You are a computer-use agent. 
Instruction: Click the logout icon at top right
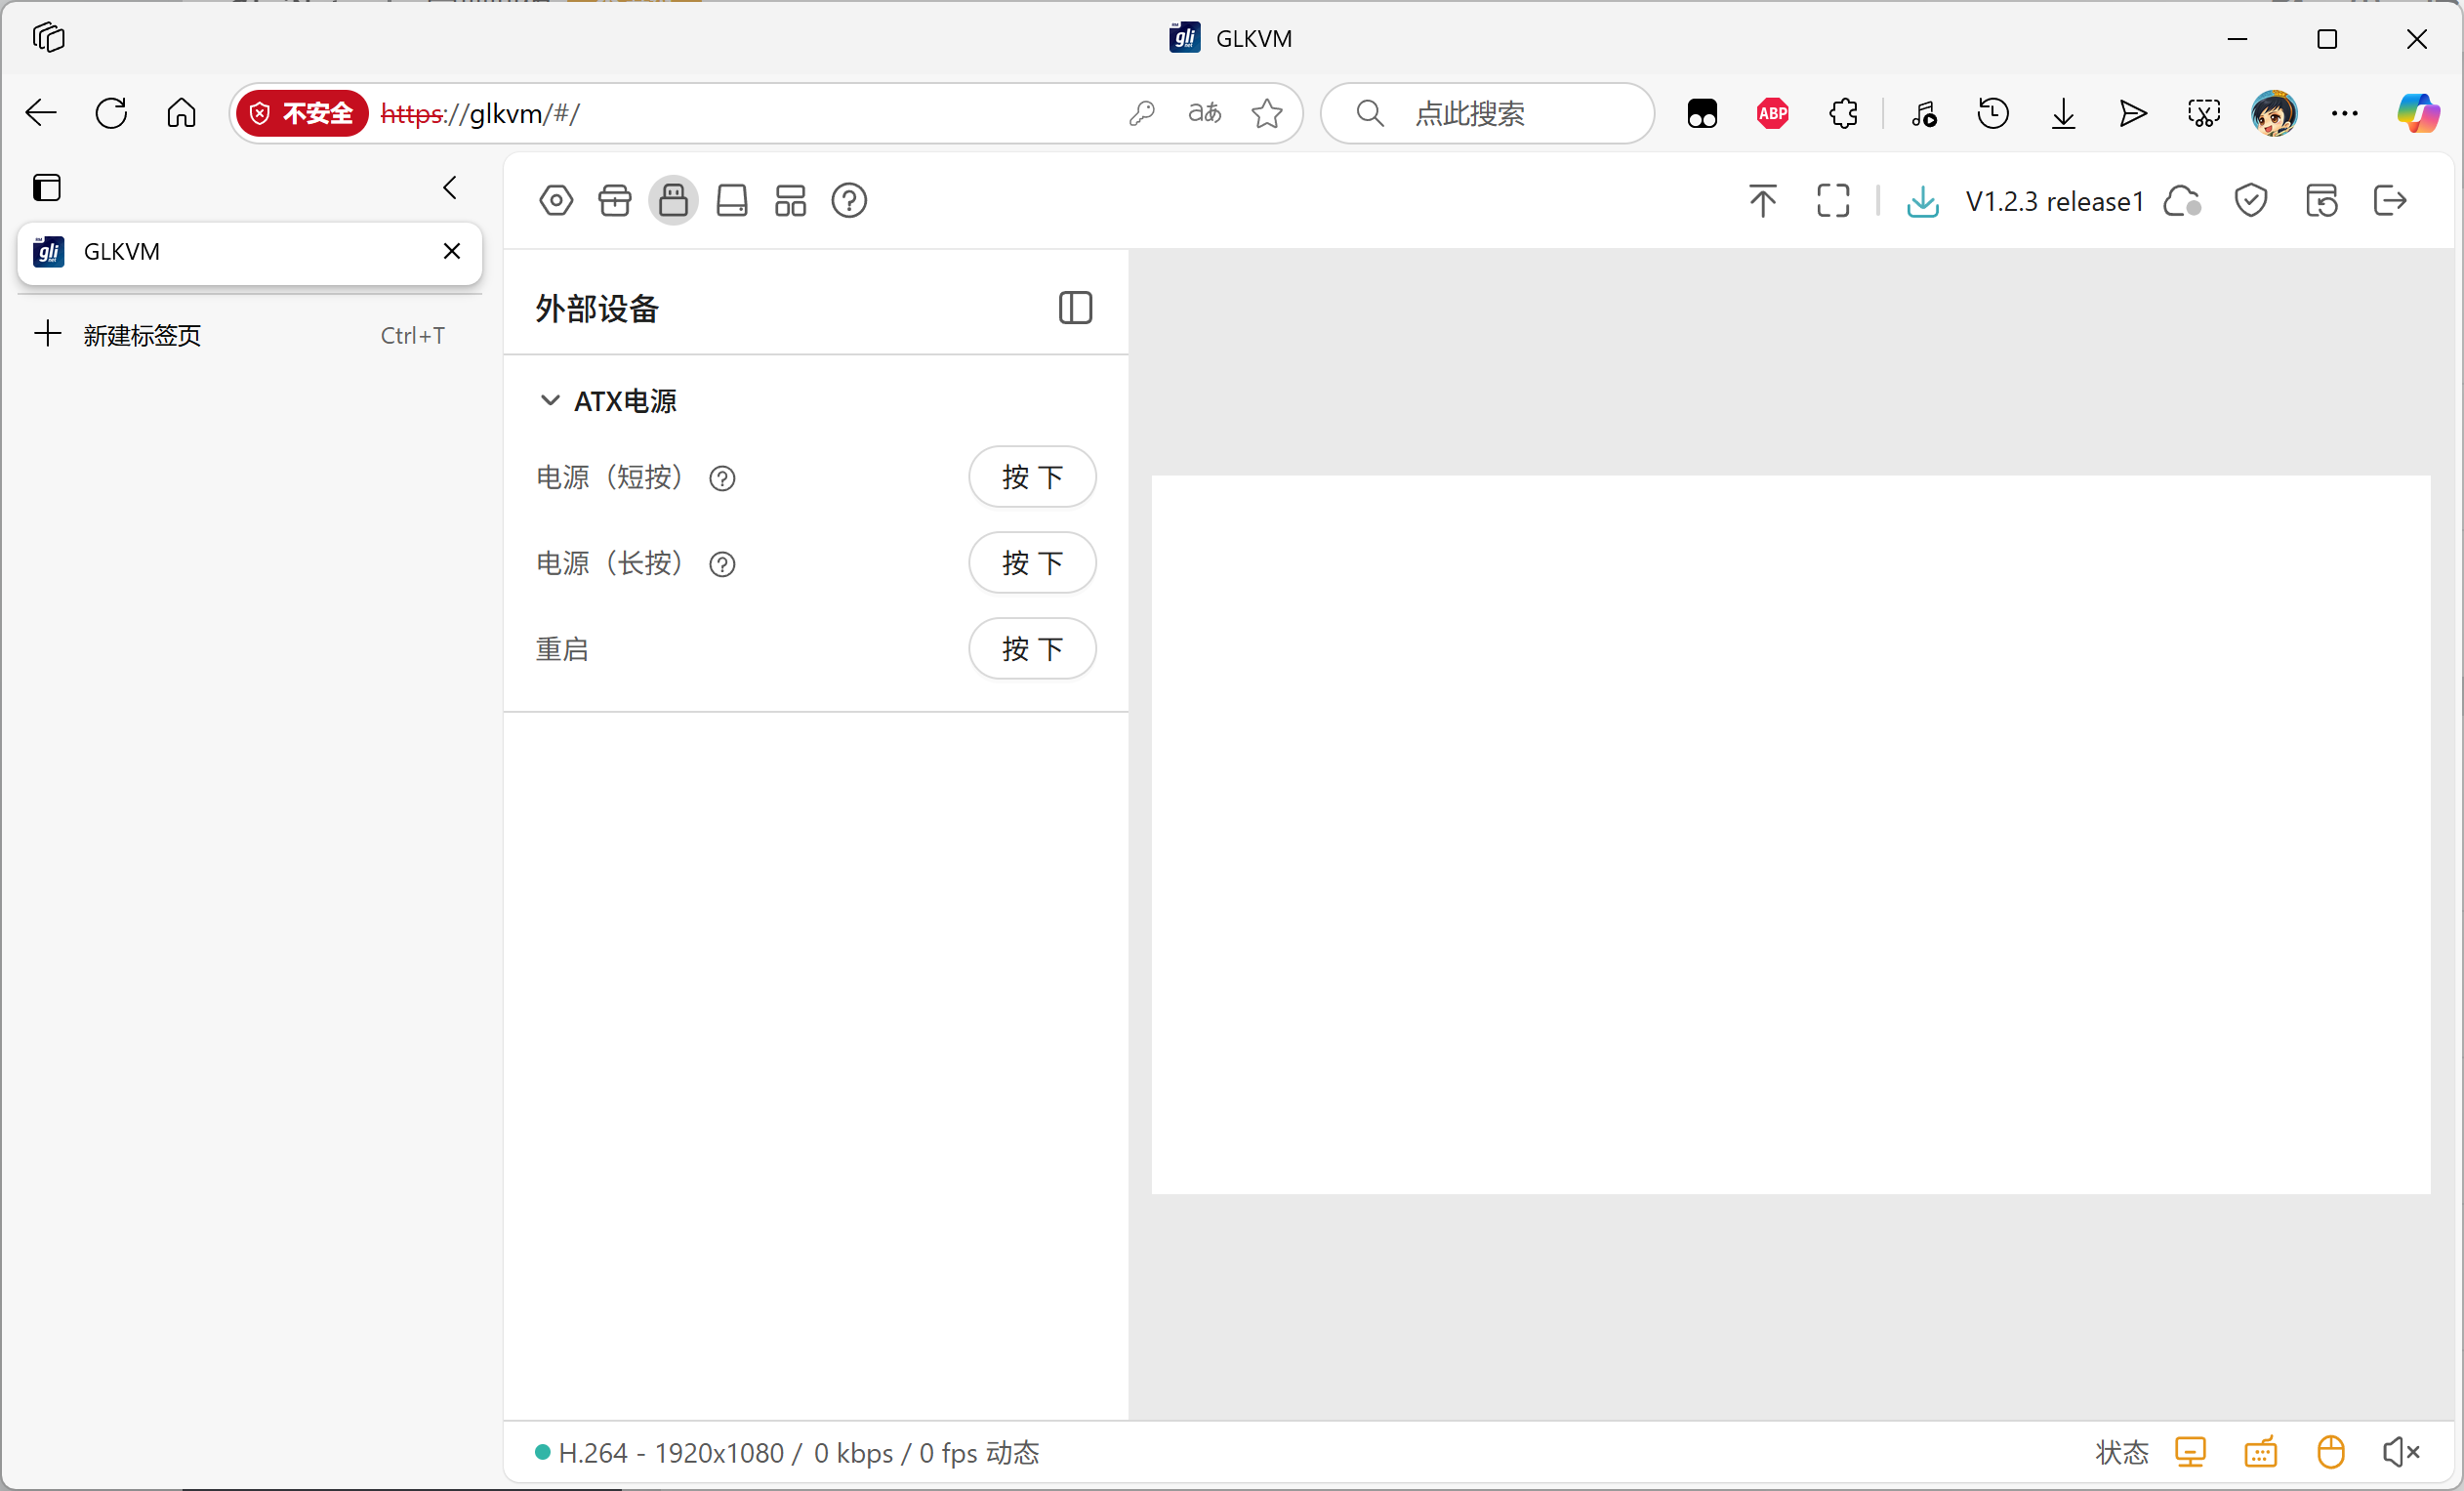(x=2389, y=201)
